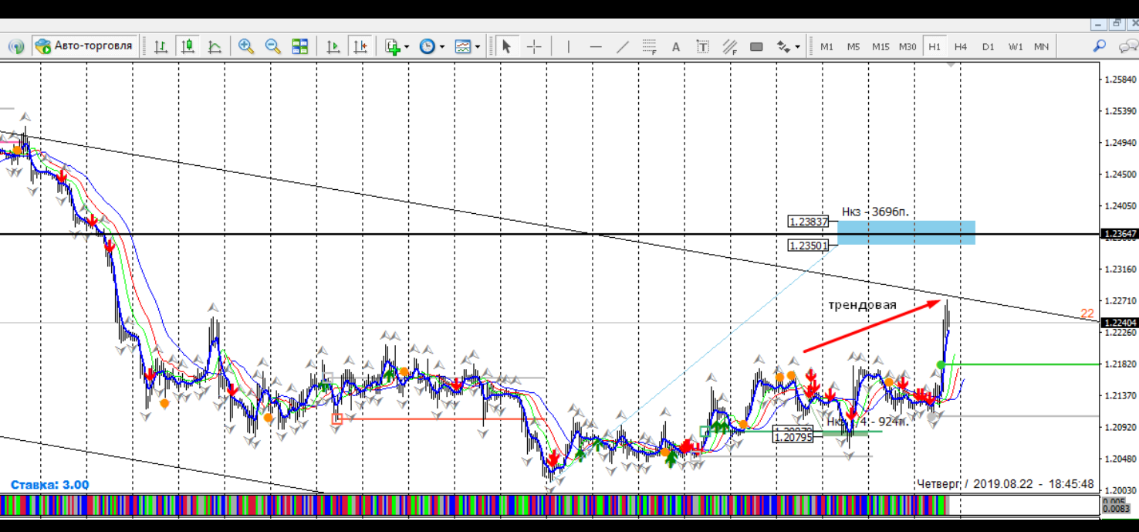Open the search magnifier in toolbar
The width and height of the screenshot is (1139, 532).
(1100, 46)
